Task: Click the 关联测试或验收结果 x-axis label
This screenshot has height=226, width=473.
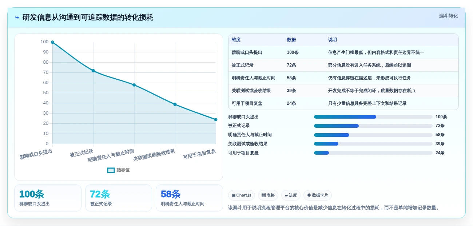Action: (x=154, y=155)
